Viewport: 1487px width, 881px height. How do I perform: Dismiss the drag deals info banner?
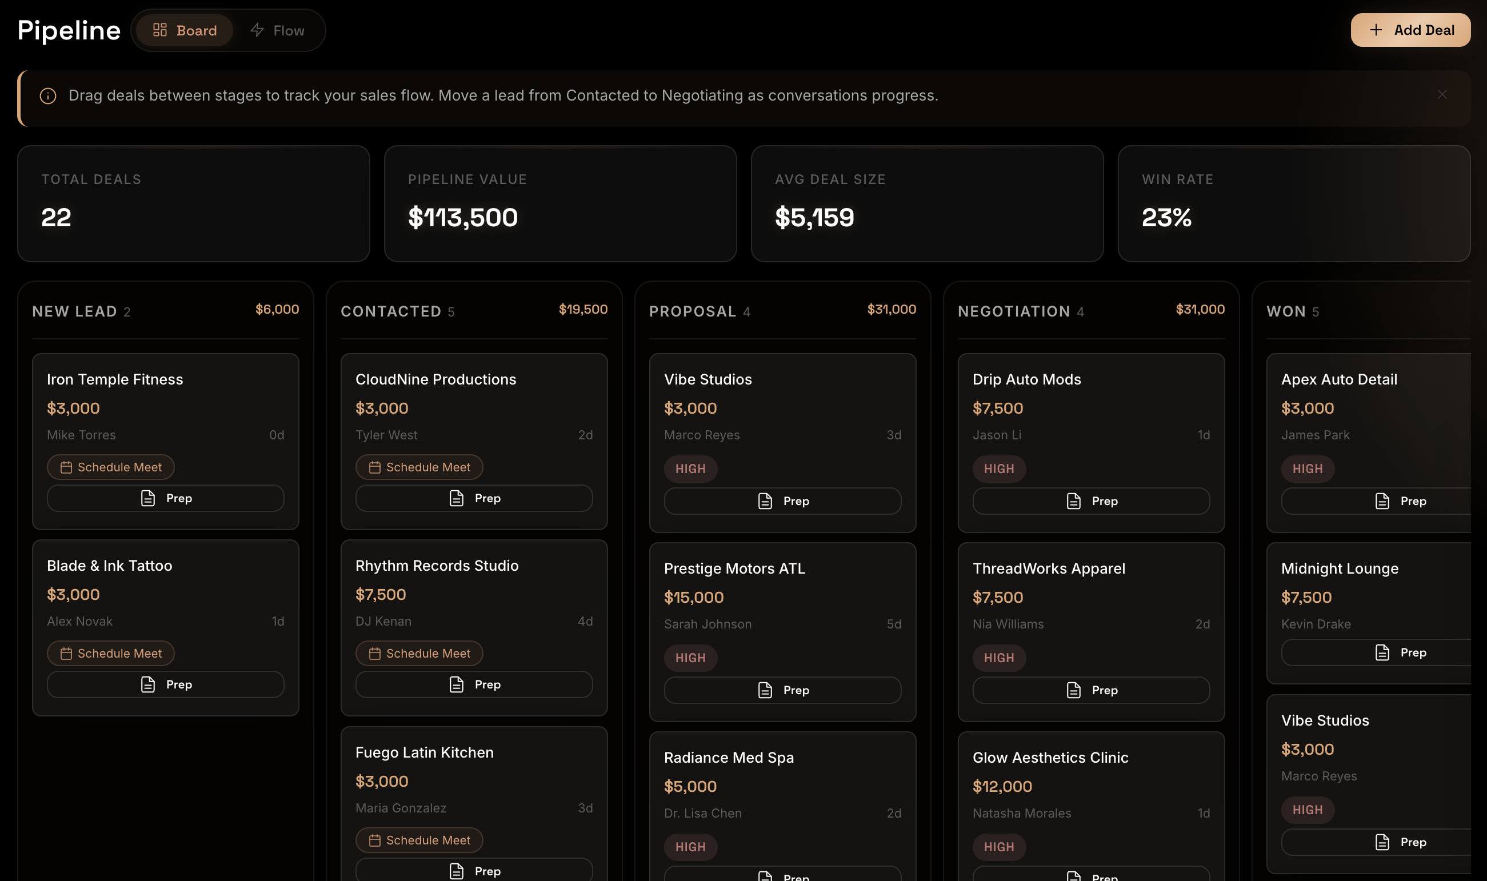pyautogui.click(x=1442, y=95)
